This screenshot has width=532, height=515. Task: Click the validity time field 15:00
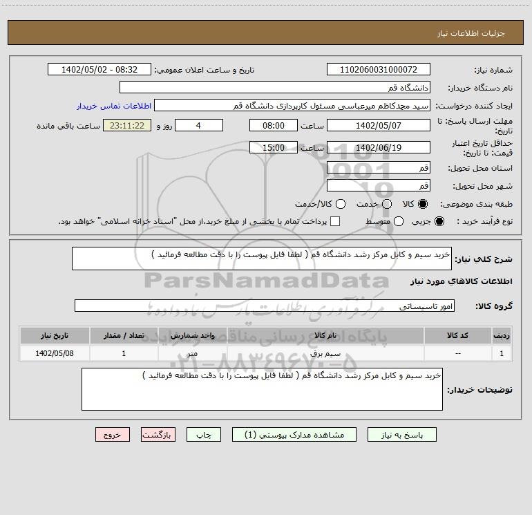point(274,147)
